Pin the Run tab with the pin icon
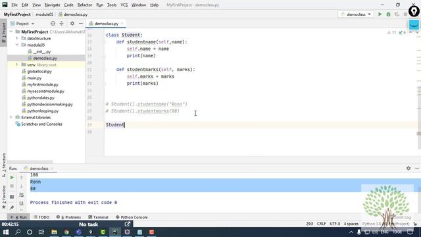 (x=12, y=208)
